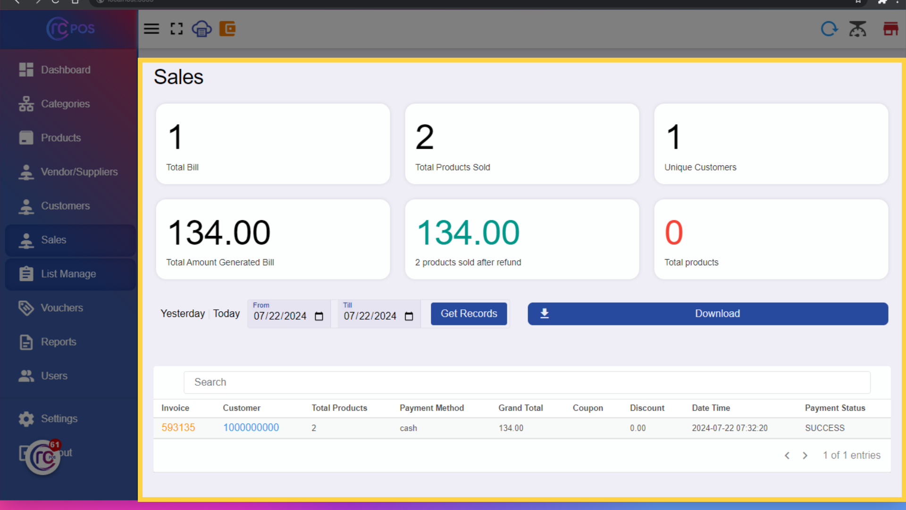
Task: Click the cash payment method cell
Action: tap(409, 428)
